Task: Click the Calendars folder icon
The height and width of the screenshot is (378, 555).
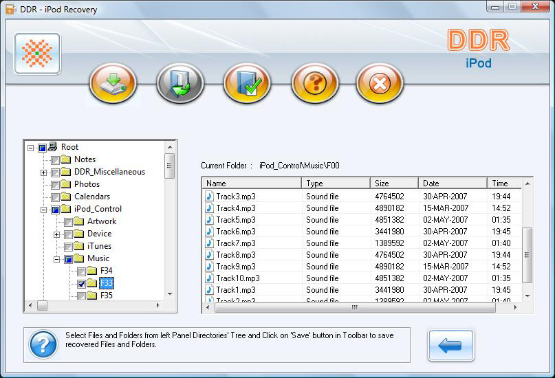Action: click(x=66, y=197)
